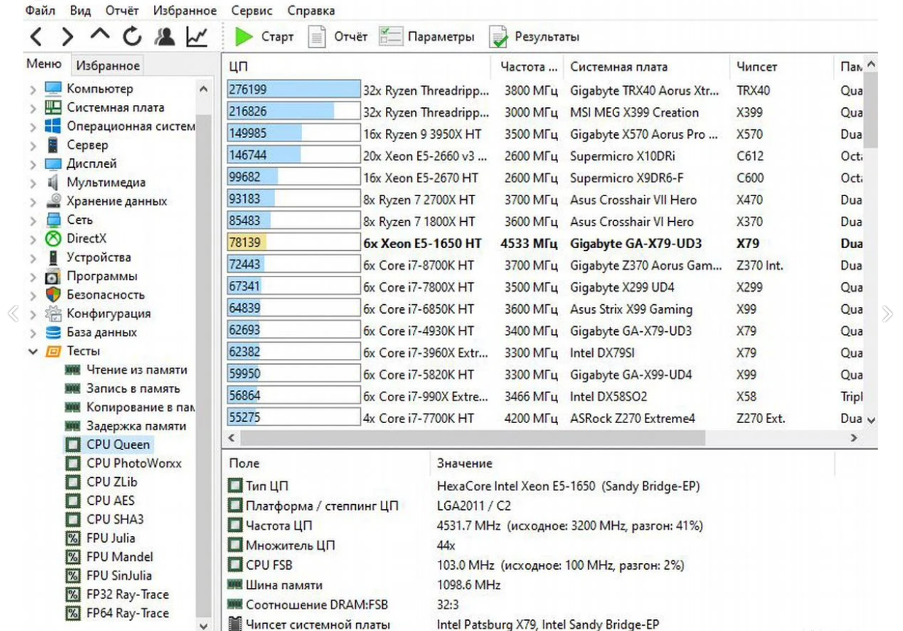The width and height of the screenshot is (903, 631).
Task: Open Параметры settings icon
Action: pos(390,36)
